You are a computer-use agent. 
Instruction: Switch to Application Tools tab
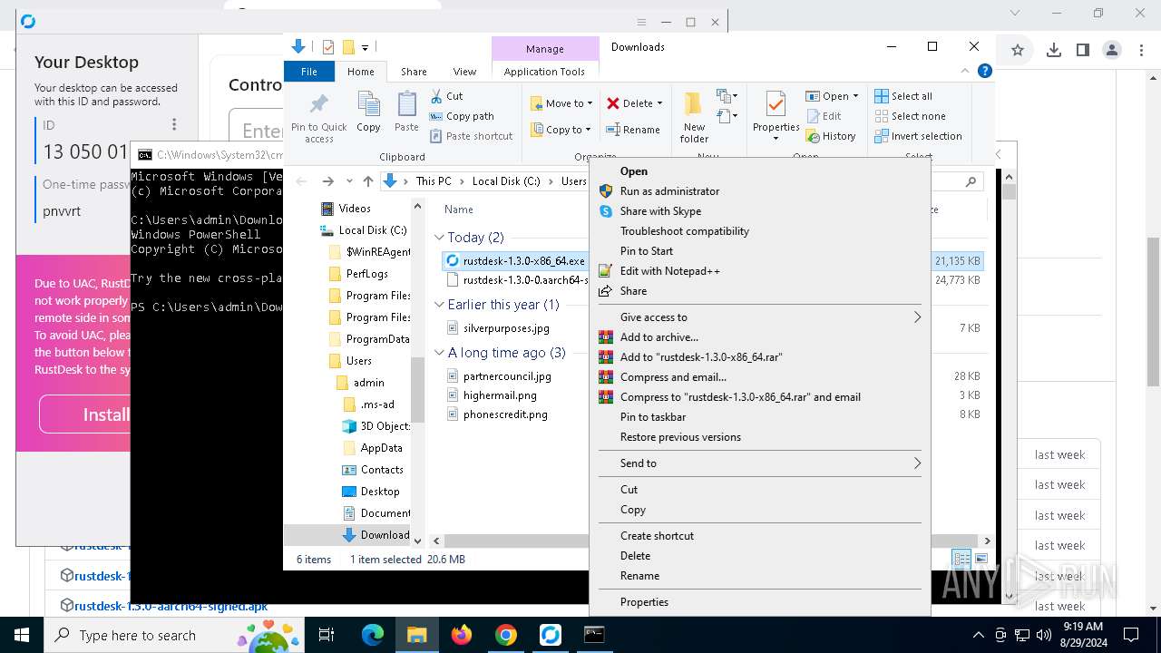[x=544, y=72]
